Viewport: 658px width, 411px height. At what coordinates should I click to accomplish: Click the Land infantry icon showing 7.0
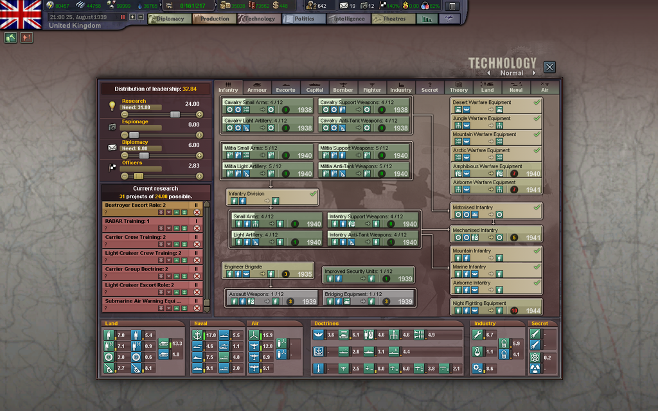click(x=109, y=335)
